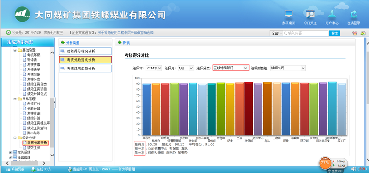369x173 pixels.
Task: Open the 选择月 4月 dropdown
Action: tap(186, 68)
